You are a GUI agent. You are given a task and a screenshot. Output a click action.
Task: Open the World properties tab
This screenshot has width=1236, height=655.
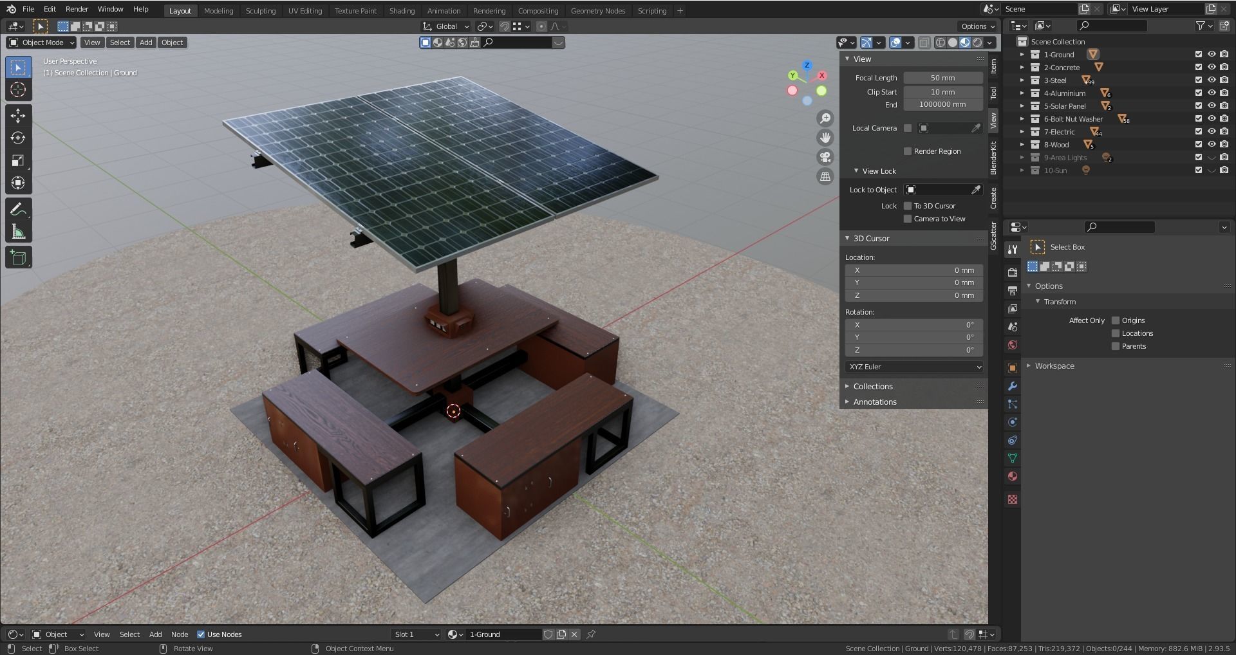pyautogui.click(x=1013, y=345)
